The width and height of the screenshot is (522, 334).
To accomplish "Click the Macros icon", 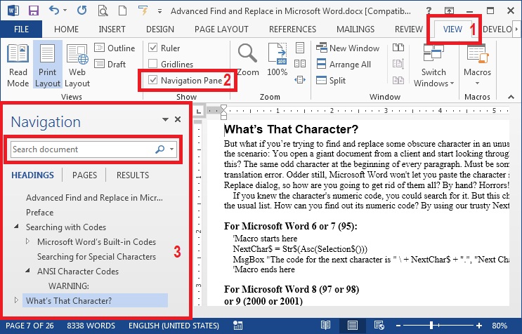I will [x=478, y=55].
